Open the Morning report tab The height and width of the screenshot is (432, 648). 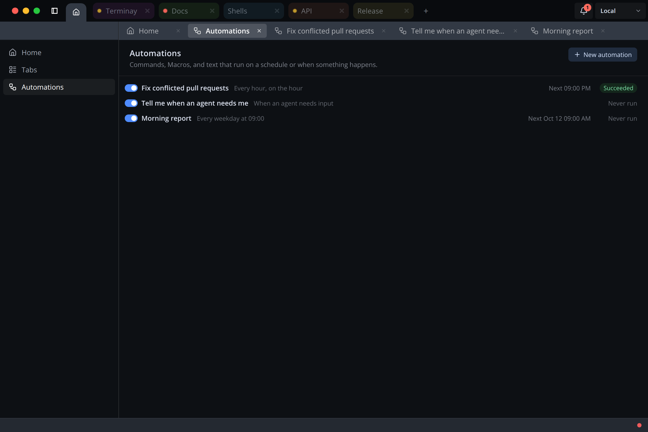[x=568, y=31]
